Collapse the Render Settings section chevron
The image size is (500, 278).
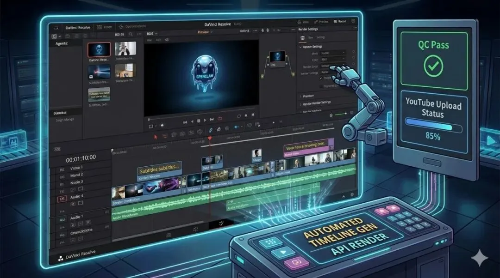[x=300, y=47]
